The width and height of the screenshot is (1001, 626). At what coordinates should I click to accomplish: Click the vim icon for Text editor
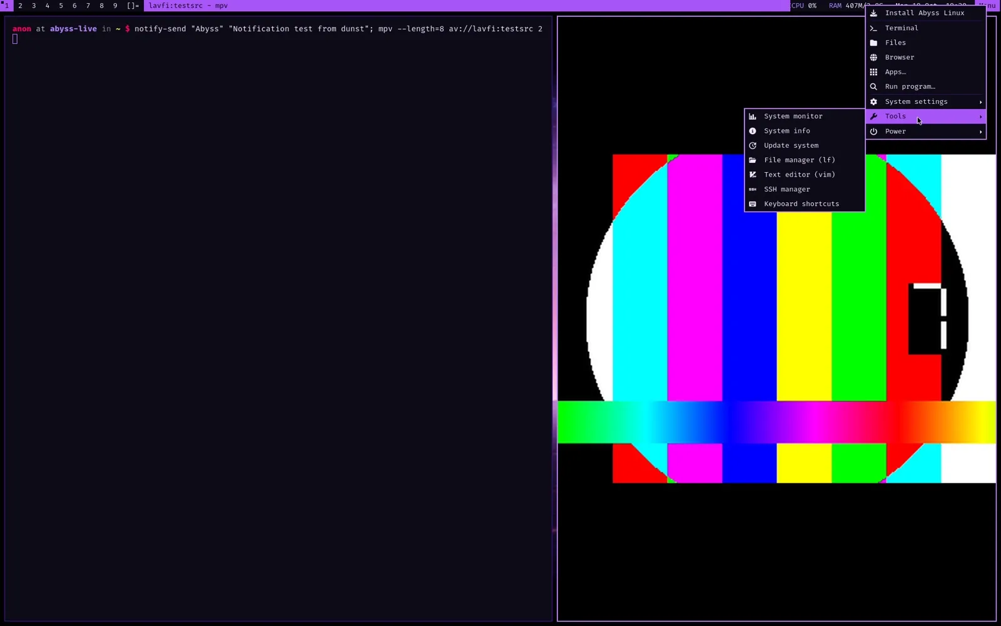coord(753,175)
